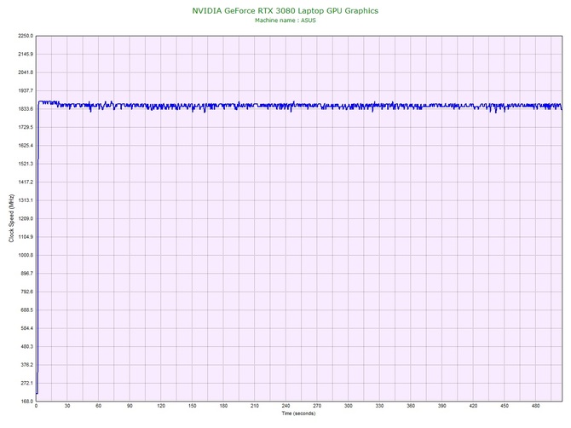
Task: Click the 360 seconds x-axis tick label
Action: point(411,406)
